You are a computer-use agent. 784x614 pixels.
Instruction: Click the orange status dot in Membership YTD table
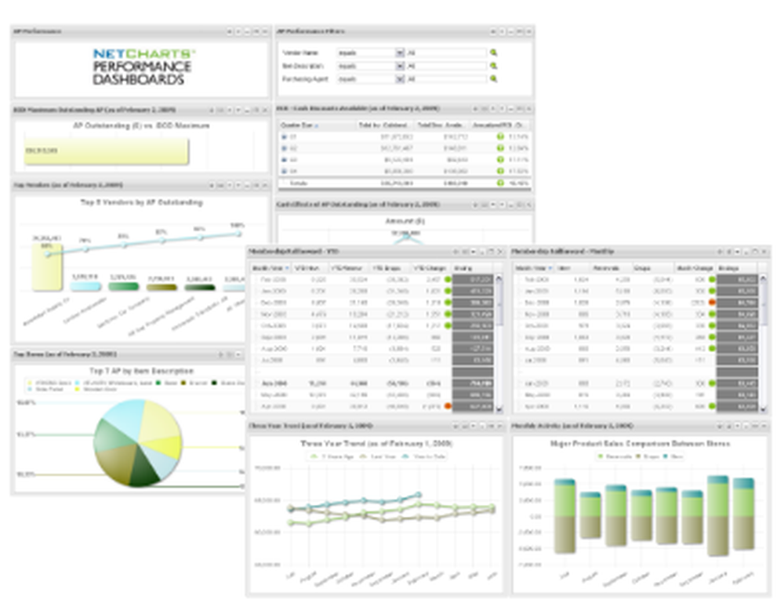click(x=448, y=406)
